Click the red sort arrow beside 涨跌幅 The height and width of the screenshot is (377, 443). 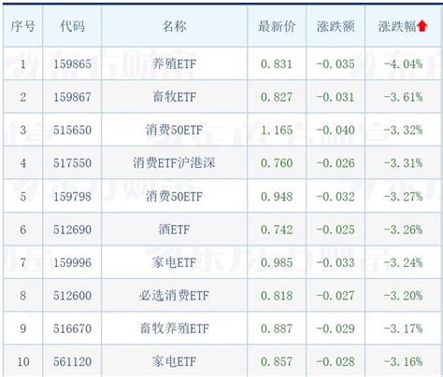point(422,26)
